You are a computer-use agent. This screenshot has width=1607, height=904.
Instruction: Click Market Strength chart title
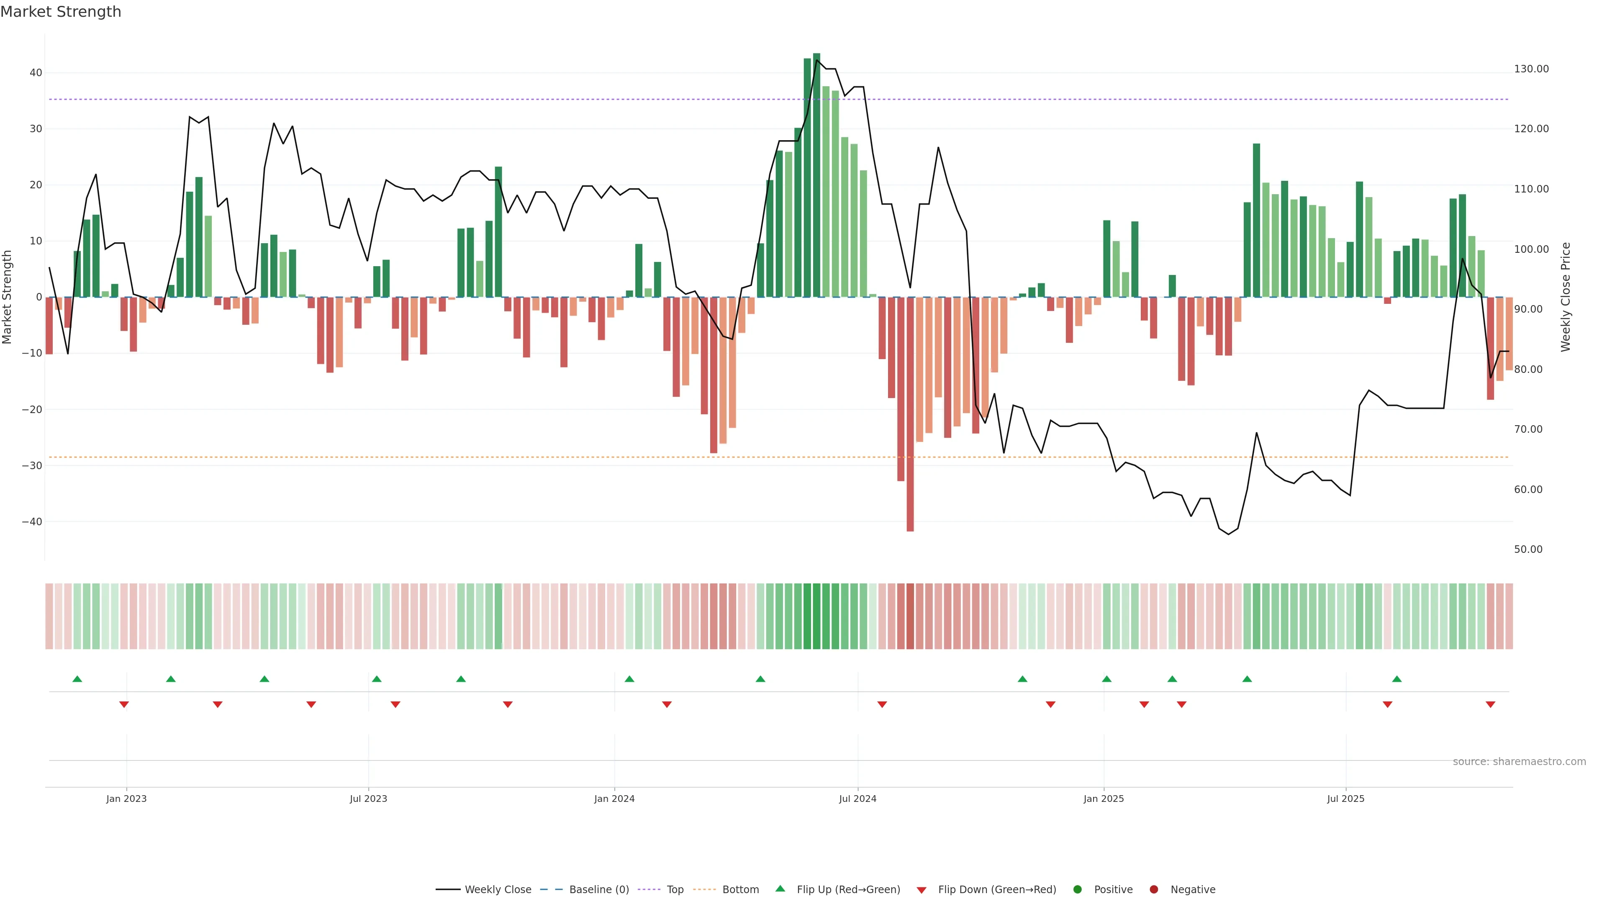coord(61,12)
